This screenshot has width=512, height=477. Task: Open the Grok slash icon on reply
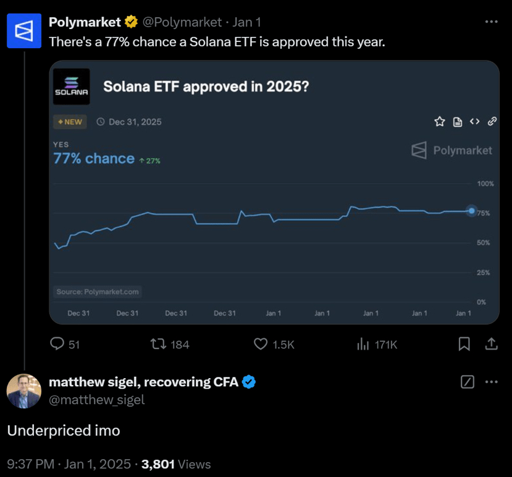point(468,382)
